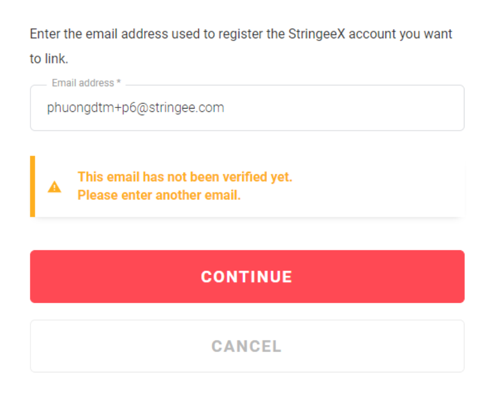Click the entered email phuongdtm+p6@stringee.com text
Viewport: 491px width, 414px height.
pos(136,107)
